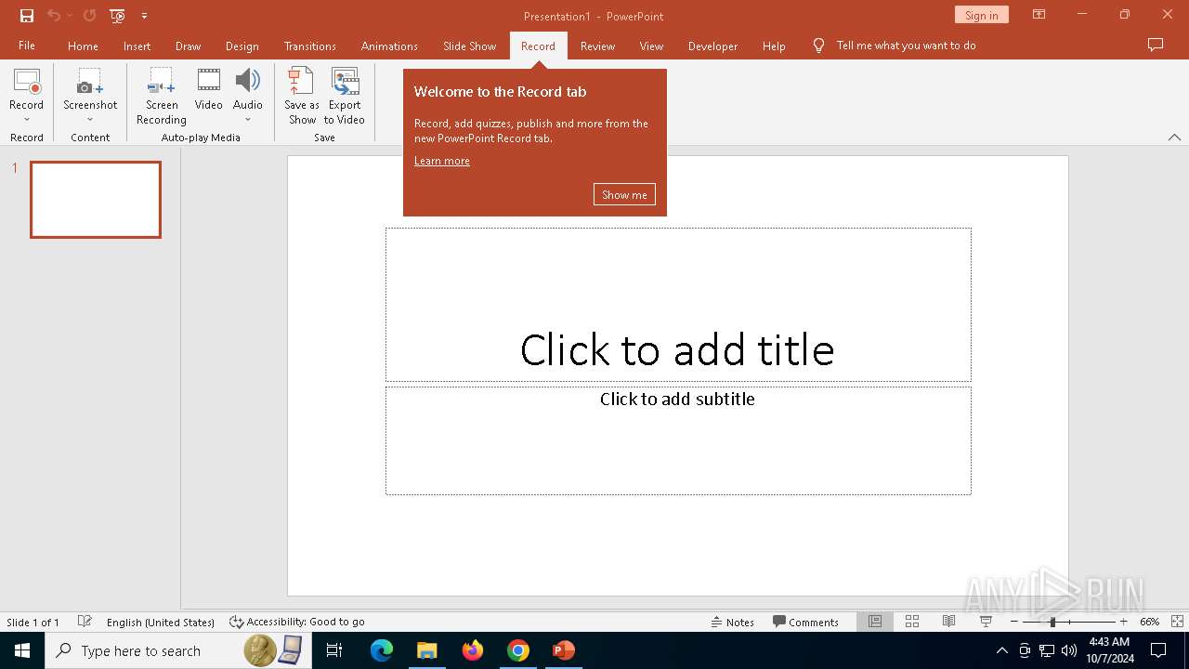Image resolution: width=1189 pixels, height=669 pixels.
Task: Click Accessibility: Good to go status
Action: [297, 622]
